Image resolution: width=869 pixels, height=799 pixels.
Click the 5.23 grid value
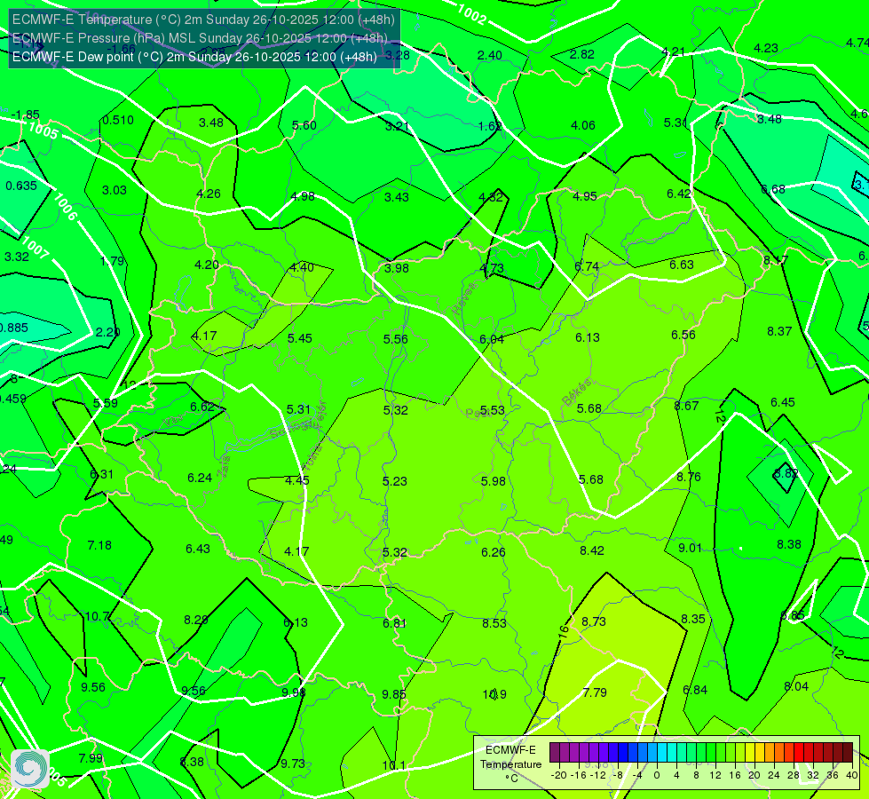tap(395, 481)
